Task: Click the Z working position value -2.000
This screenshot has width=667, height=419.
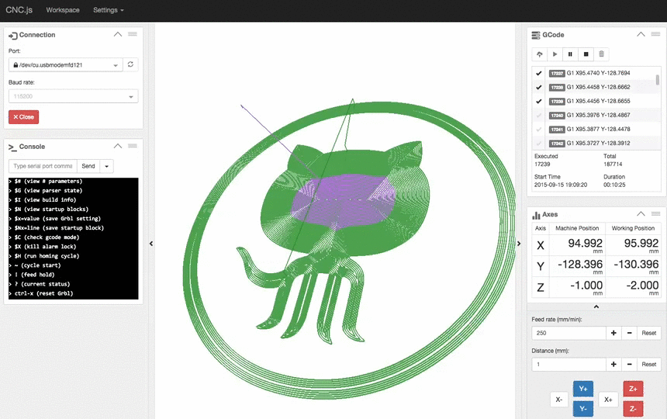Action: click(642, 285)
